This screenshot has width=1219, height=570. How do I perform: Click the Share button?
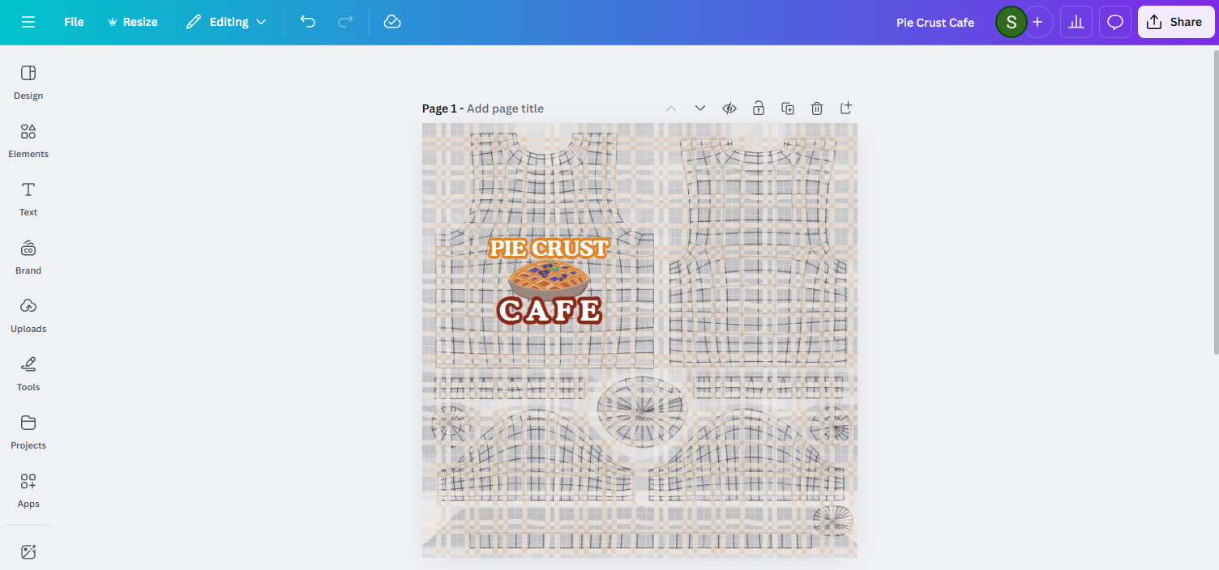click(1175, 22)
